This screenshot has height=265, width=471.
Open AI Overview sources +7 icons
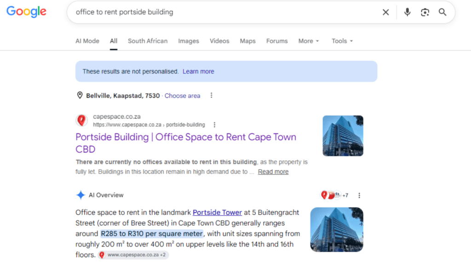click(x=334, y=195)
